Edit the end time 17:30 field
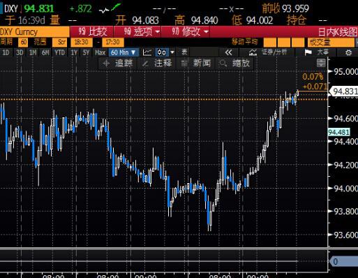This screenshot has height=278, width=358. click(x=112, y=42)
